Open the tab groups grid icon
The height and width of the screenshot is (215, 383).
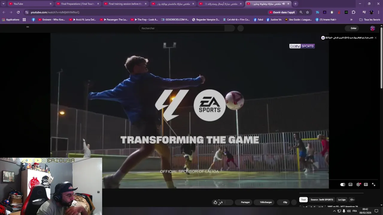click(x=24, y=20)
